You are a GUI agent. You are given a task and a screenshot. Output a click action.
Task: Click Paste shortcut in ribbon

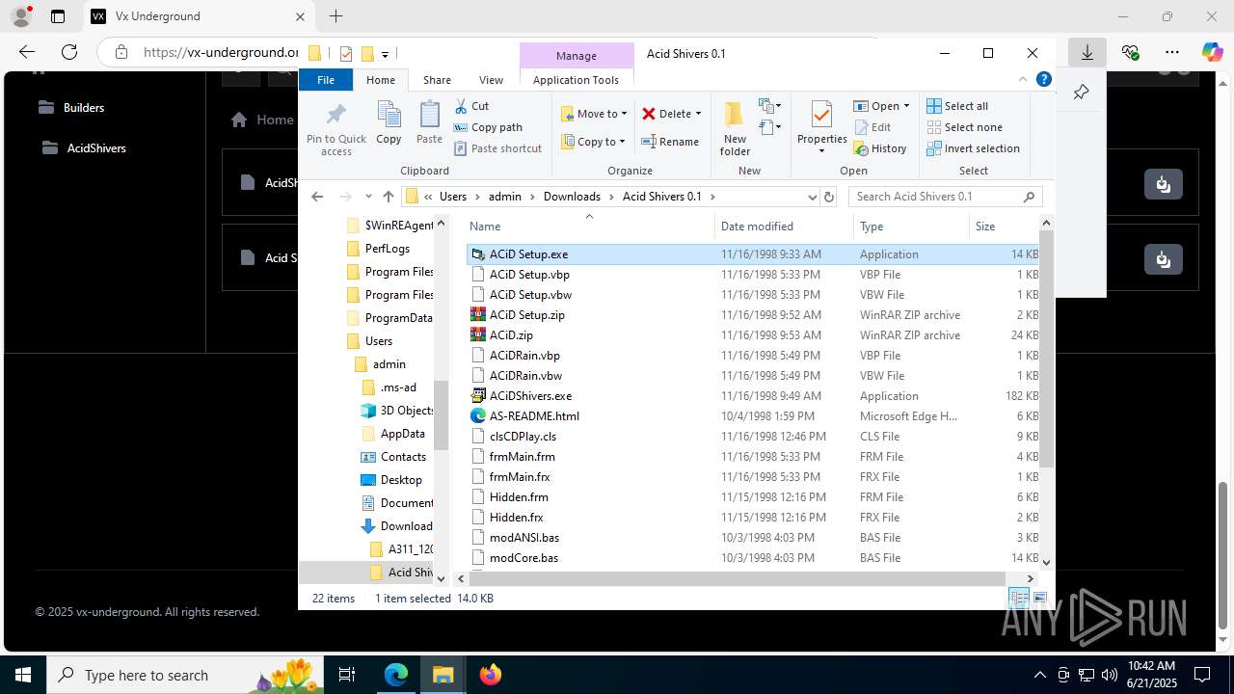pos(497,148)
